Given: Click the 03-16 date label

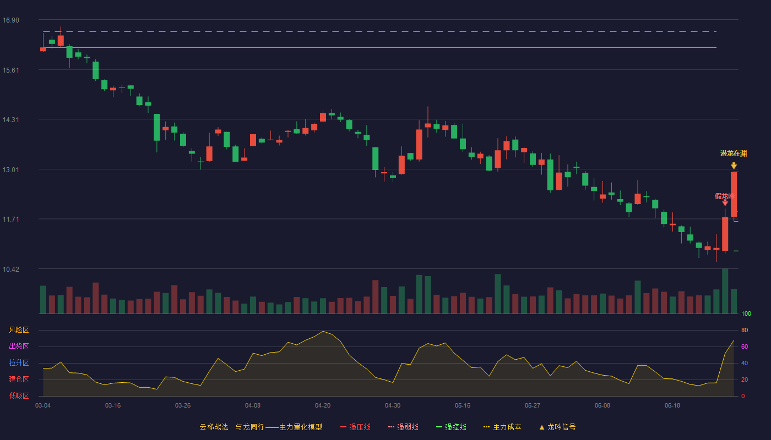Looking at the screenshot, I should (x=113, y=405).
